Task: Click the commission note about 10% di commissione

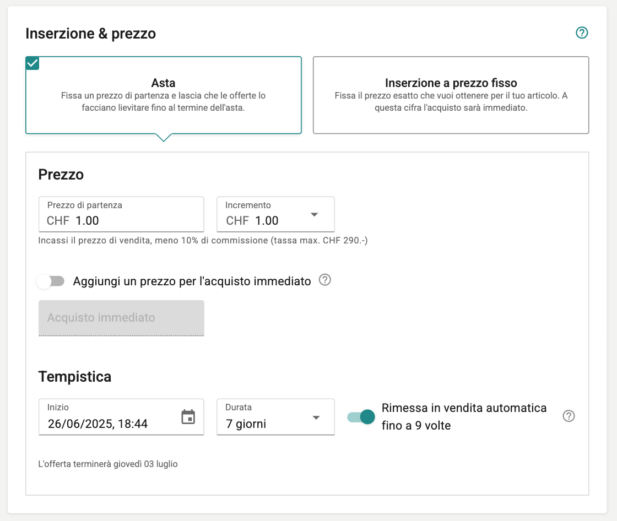Action: click(203, 241)
